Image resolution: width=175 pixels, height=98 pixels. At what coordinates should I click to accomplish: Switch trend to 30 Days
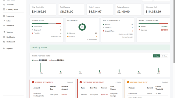[164, 56]
